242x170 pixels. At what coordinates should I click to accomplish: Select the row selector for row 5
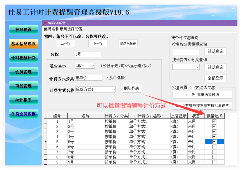tap(46, 142)
